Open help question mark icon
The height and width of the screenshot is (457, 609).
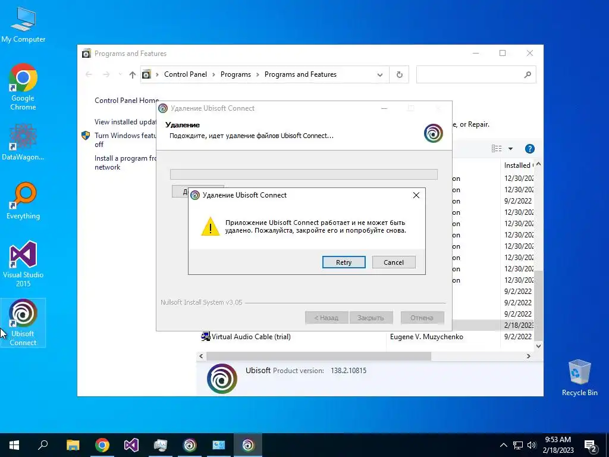(x=529, y=149)
